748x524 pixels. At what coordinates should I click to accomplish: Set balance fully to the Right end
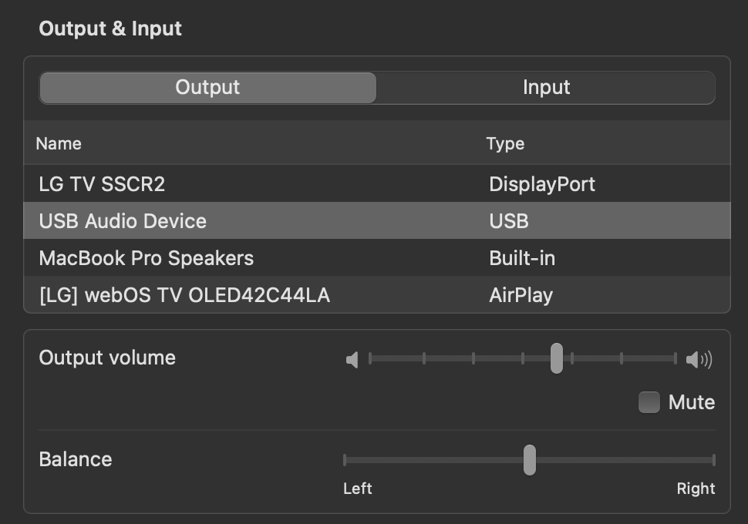click(714, 460)
